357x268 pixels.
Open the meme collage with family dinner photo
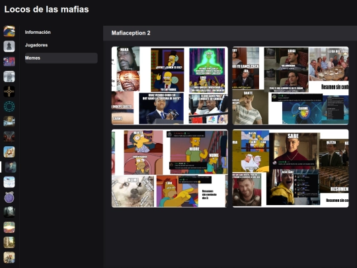(290, 85)
